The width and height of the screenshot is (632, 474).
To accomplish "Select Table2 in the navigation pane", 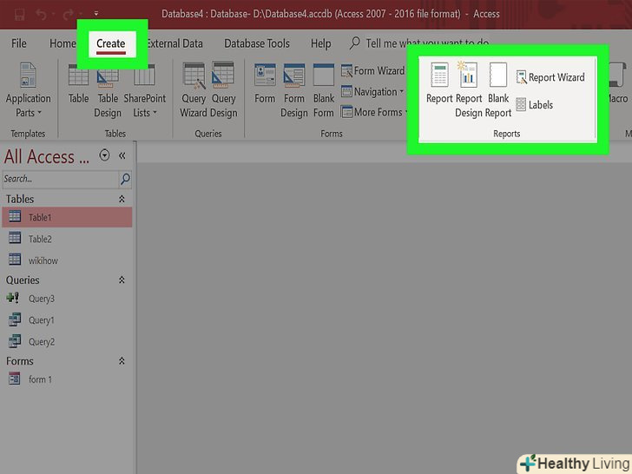I will pos(67,239).
